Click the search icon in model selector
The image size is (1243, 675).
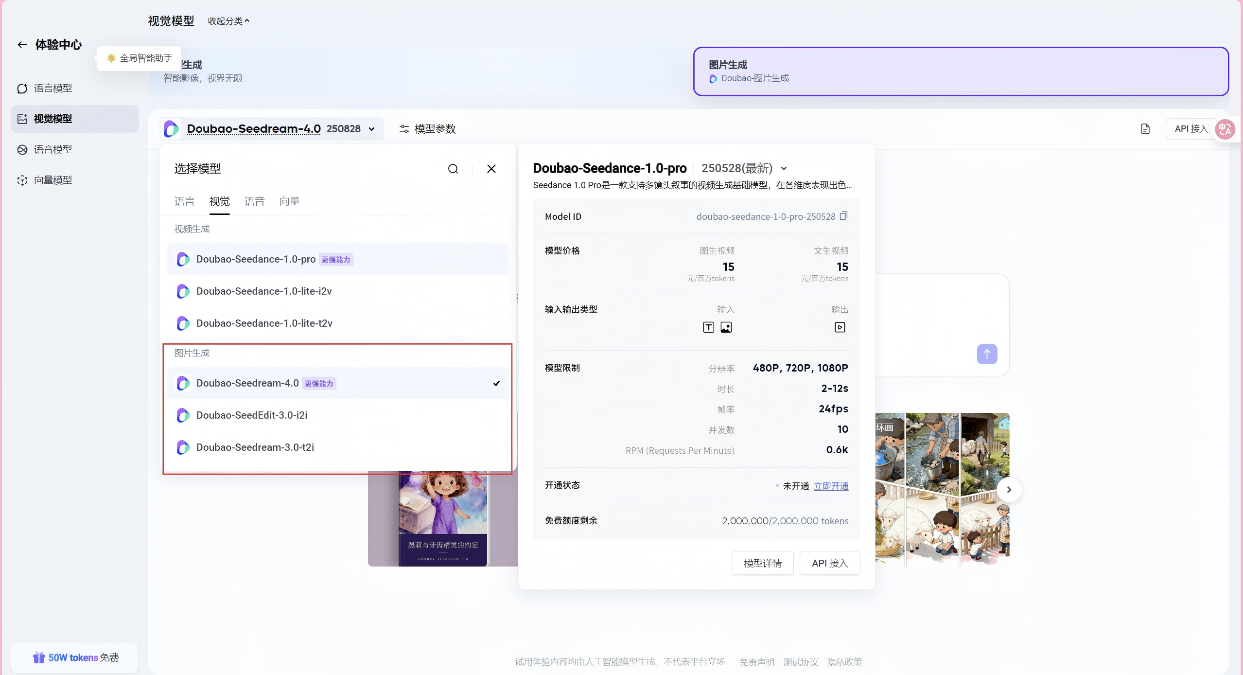click(x=453, y=169)
